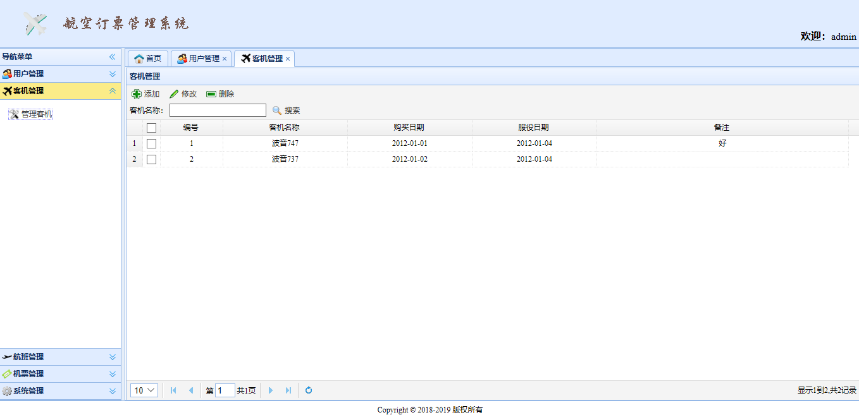
Task: Sort by the 编号 column header
Action: pos(191,128)
